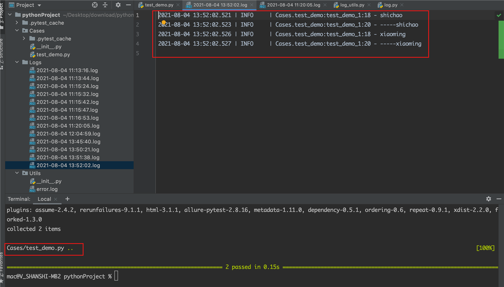The width and height of the screenshot is (504, 287).
Task: Open log file 2021-08-04 11:13:44.log
Action: click(68, 78)
